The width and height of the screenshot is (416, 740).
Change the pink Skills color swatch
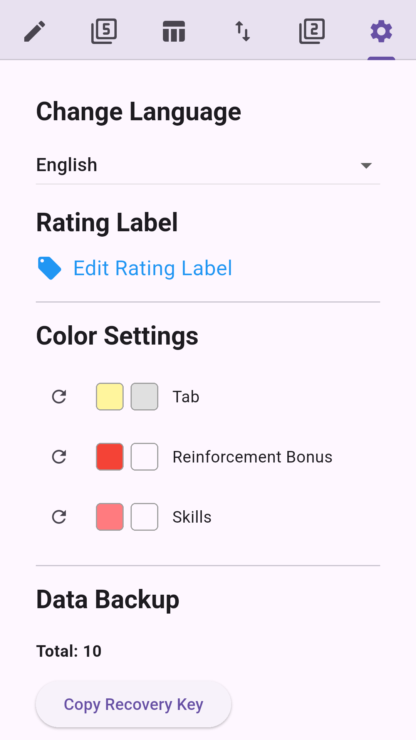[x=110, y=517]
